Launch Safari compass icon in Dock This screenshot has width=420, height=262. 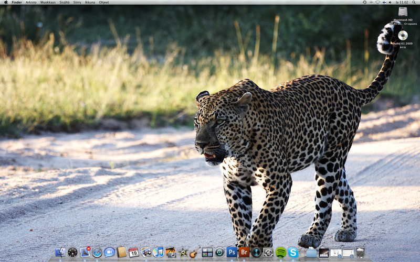97,253
